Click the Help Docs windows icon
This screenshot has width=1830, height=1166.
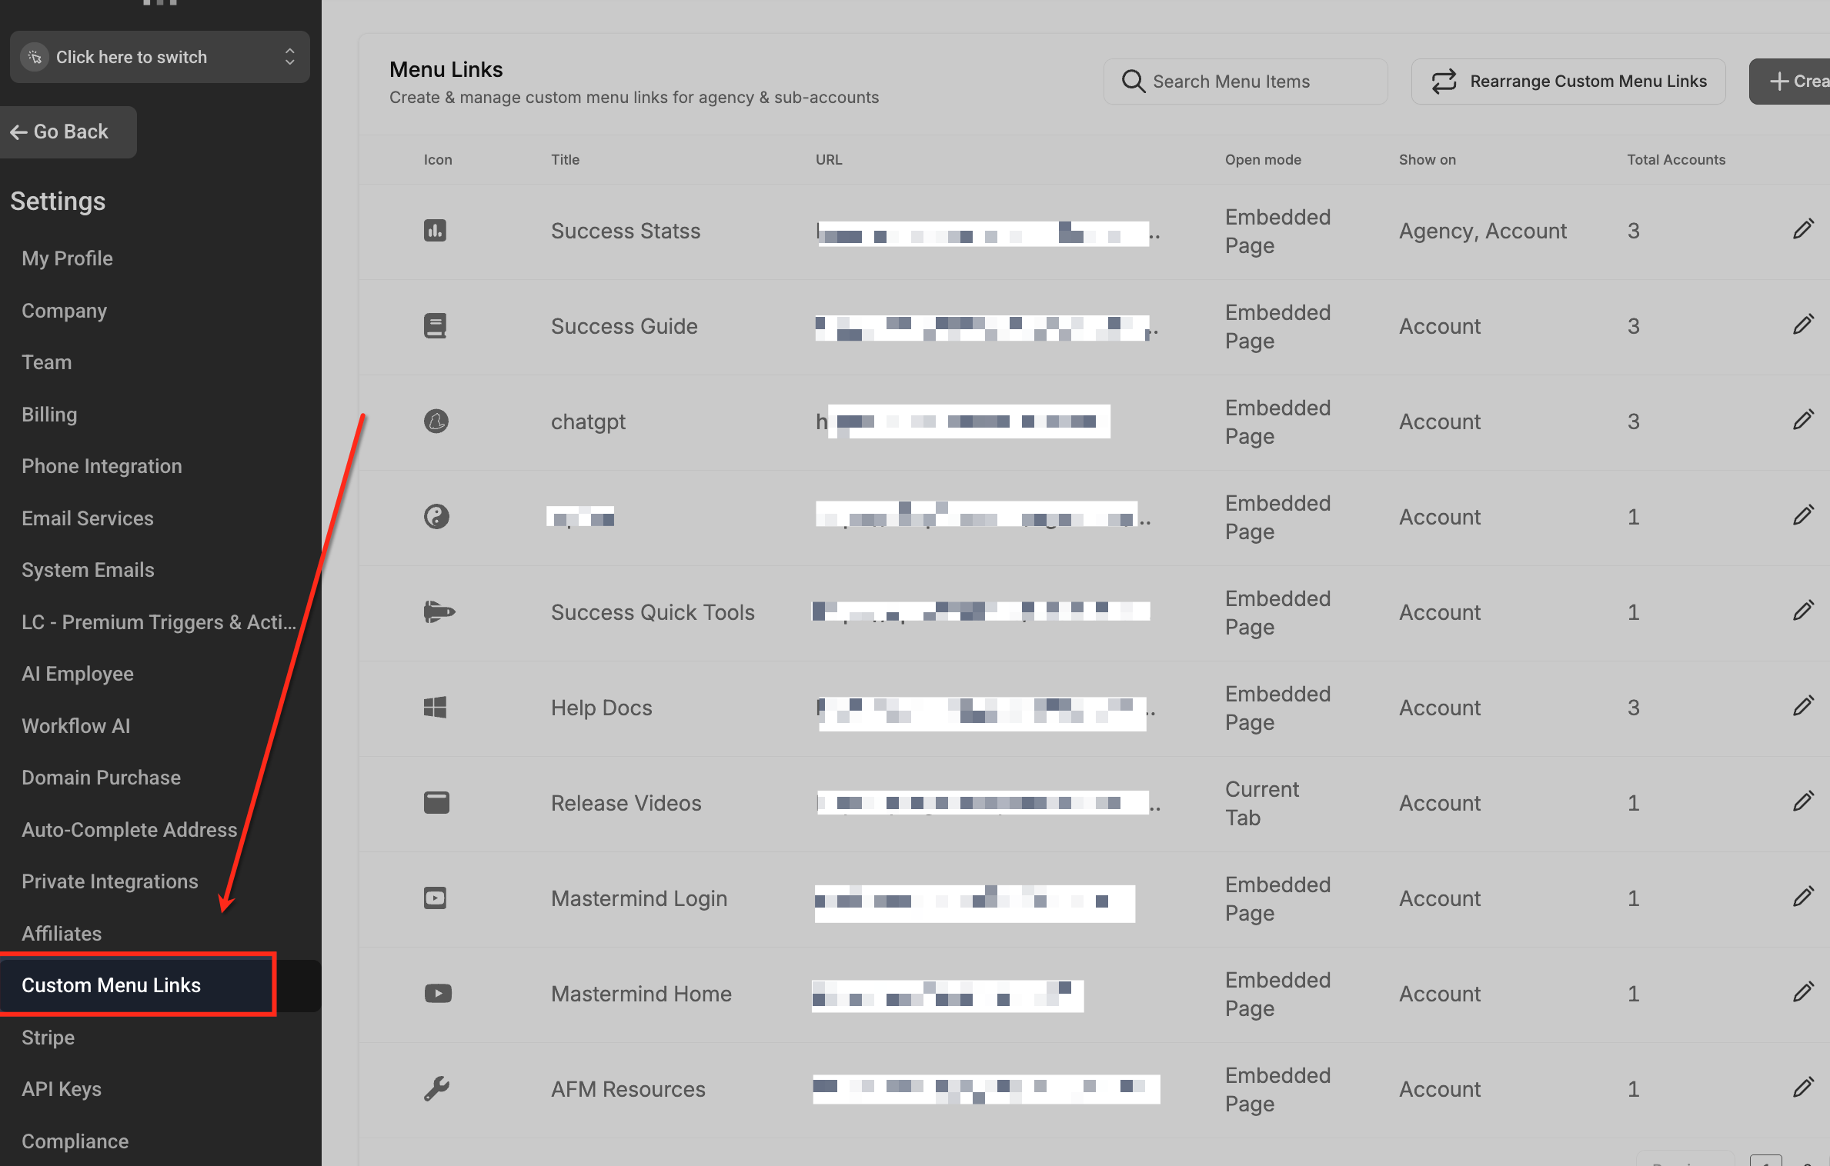(x=435, y=708)
